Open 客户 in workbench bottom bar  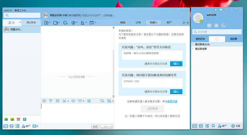[x=26, y=126]
